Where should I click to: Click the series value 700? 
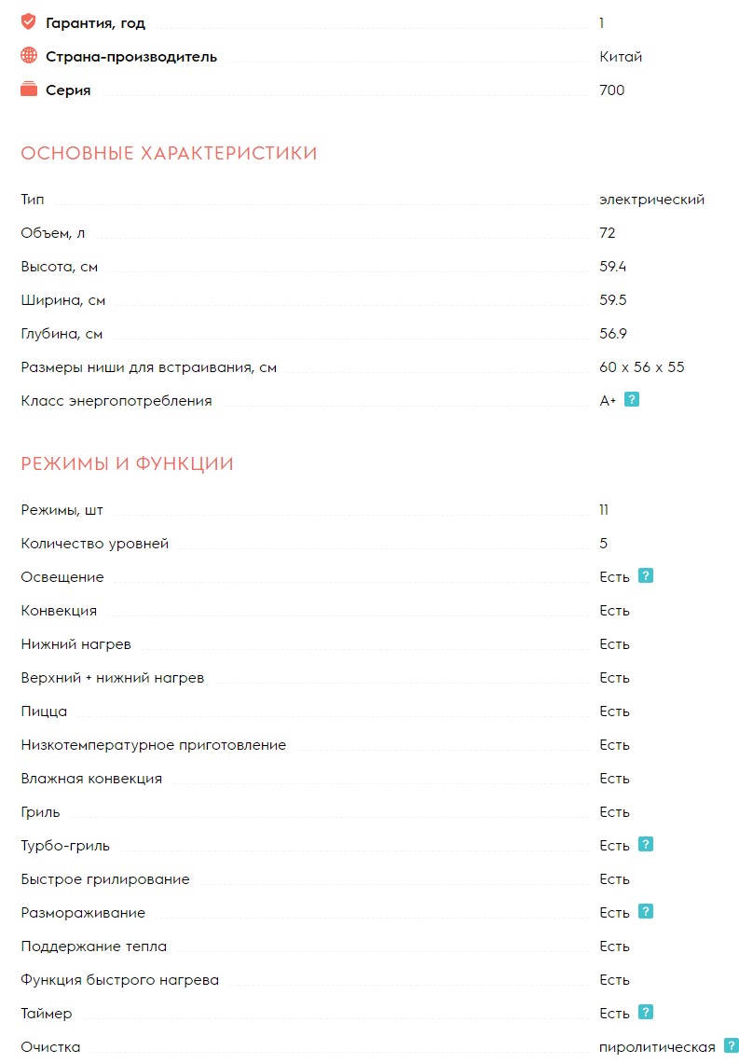click(612, 90)
